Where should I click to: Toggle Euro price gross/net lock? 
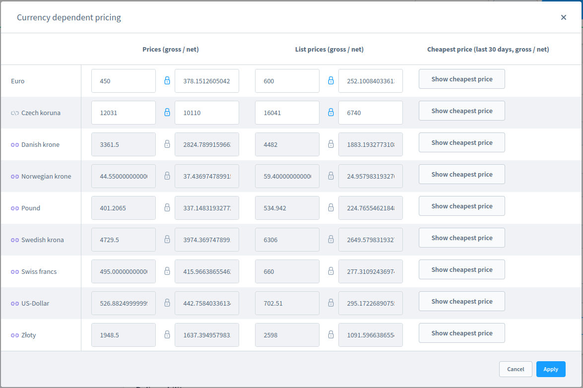point(167,80)
